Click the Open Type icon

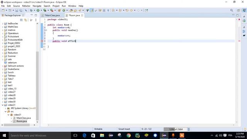point(71,10)
